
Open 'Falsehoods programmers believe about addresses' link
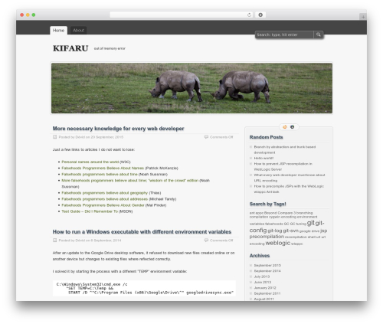pyautogui.click(x=105, y=199)
